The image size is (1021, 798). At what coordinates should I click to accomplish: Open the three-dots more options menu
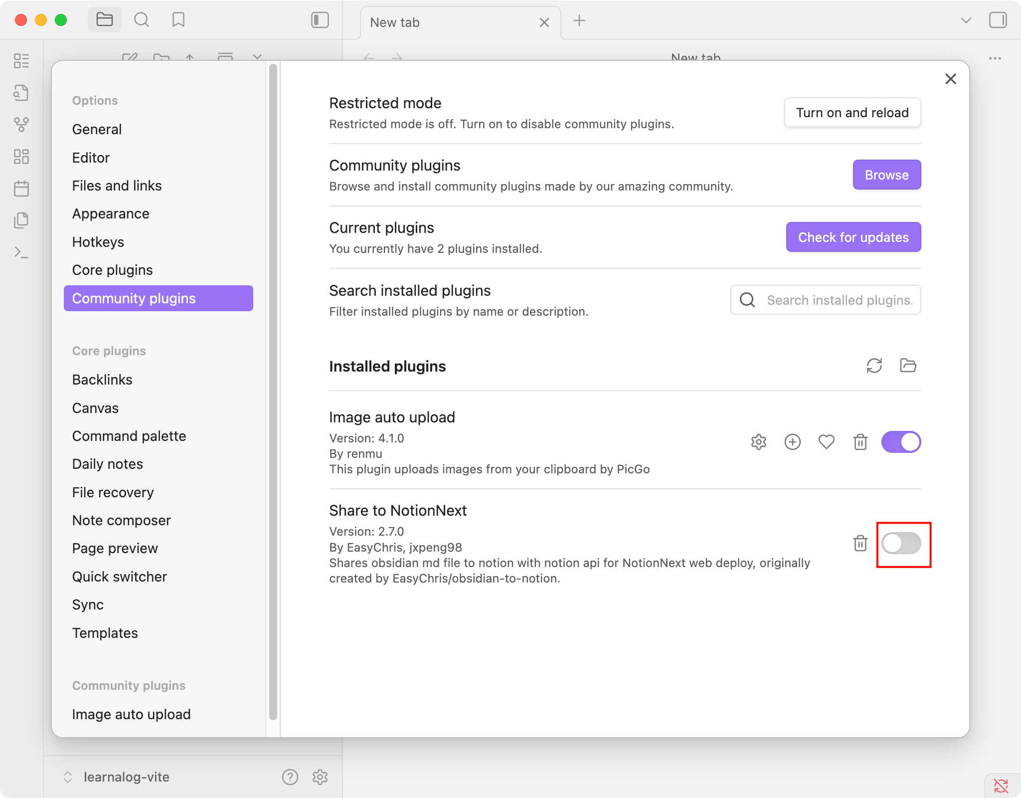[995, 58]
